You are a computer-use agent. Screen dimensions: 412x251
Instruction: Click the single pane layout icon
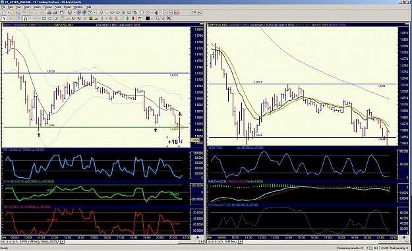165,13
